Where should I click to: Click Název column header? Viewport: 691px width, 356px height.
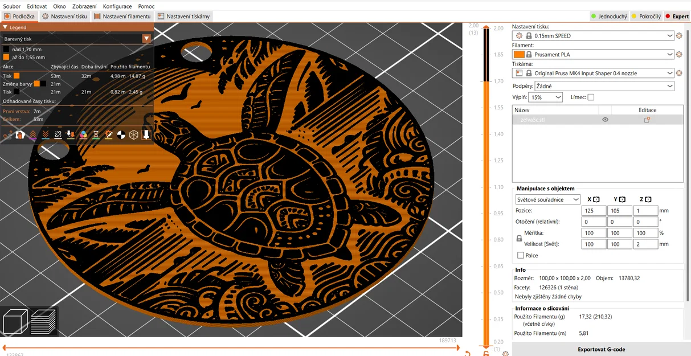[x=555, y=110]
